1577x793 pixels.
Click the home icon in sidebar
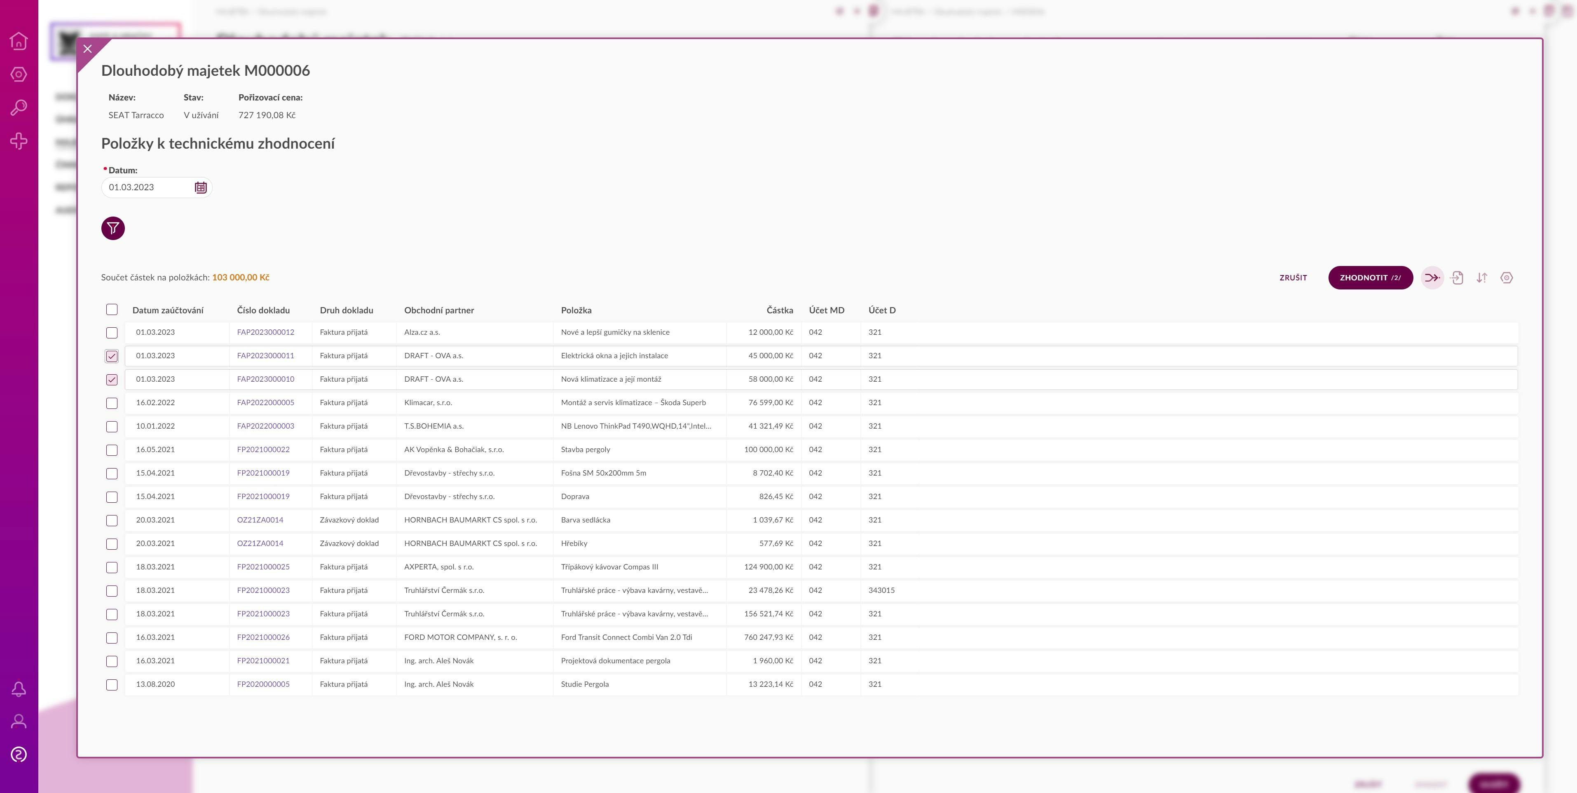19,41
